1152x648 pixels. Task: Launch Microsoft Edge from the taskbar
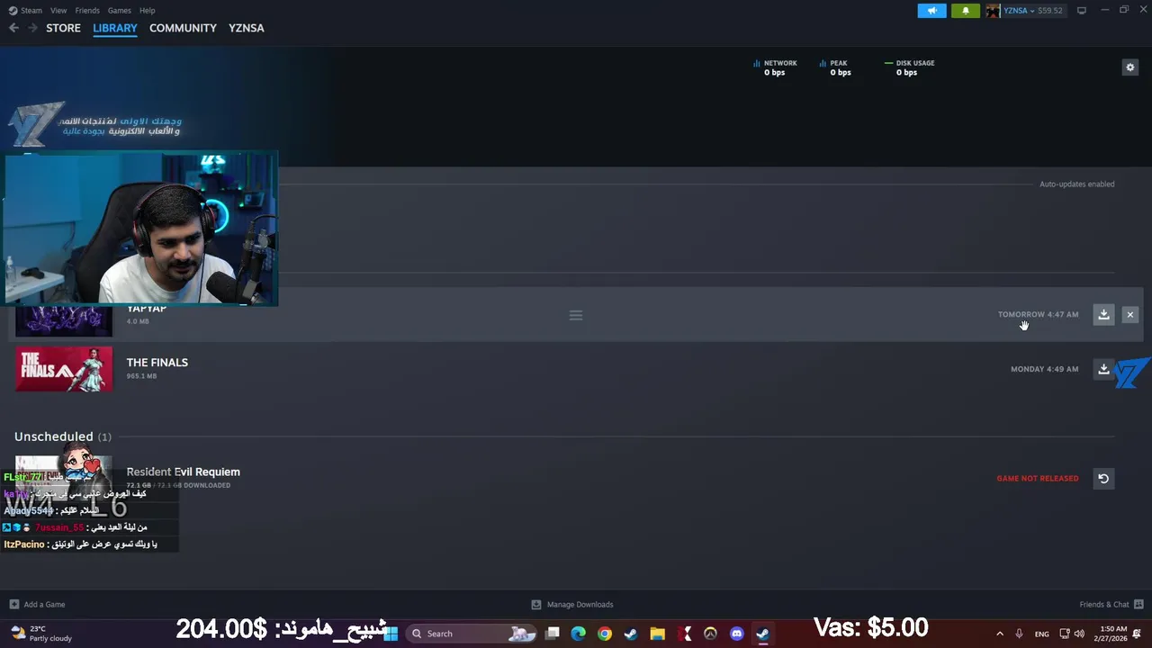(579, 634)
